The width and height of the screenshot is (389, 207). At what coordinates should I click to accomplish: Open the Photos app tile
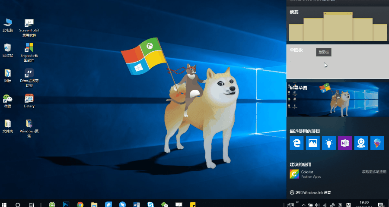click(312, 143)
